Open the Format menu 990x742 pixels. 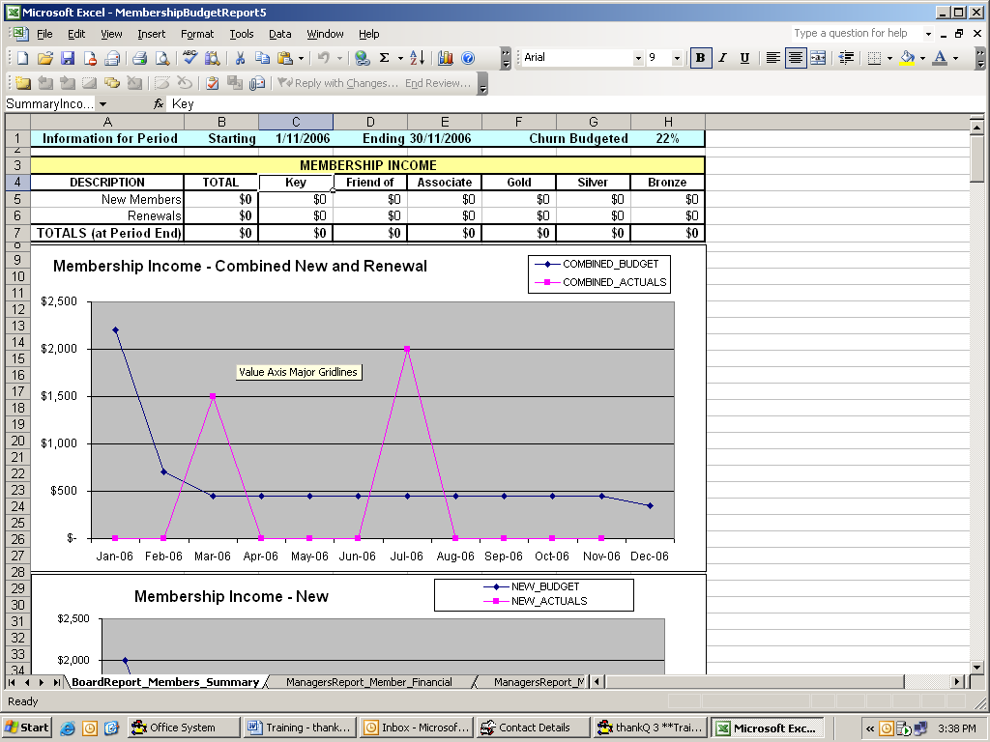(x=197, y=34)
